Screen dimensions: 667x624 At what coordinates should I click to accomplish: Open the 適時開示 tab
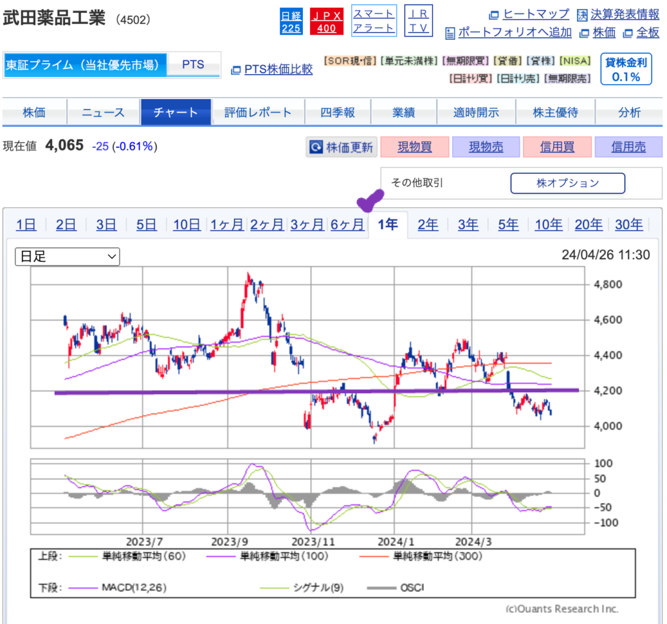point(476,112)
